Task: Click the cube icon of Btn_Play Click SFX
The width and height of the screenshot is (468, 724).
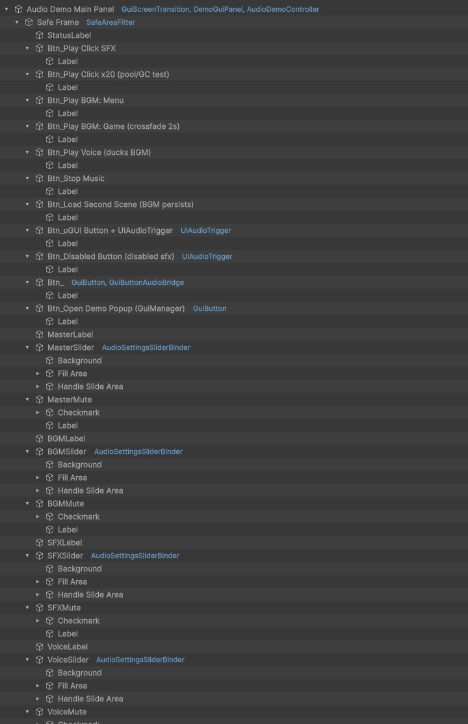Action: point(39,48)
